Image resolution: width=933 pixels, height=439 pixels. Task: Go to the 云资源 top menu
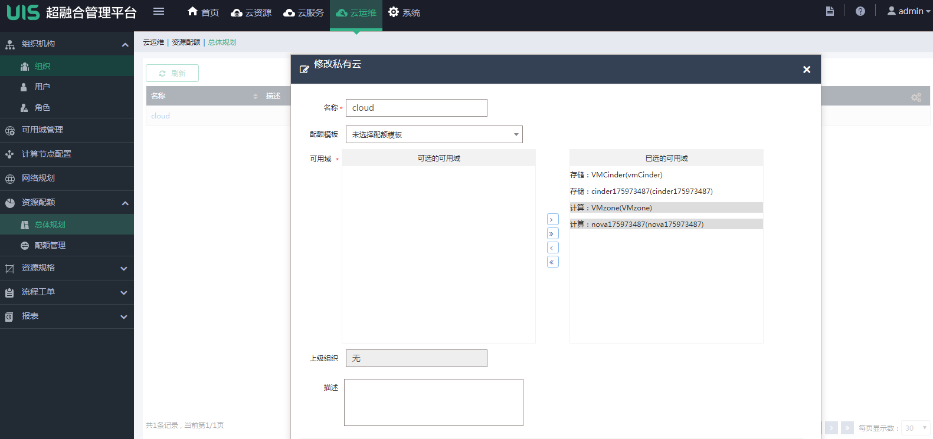(251, 12)
